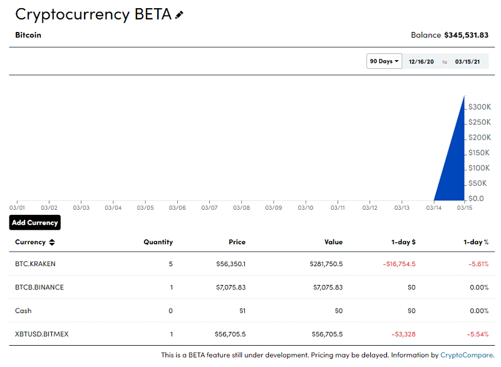This screenshot has width=501, height=367.
Task: Sort table by Currency column arrows
Action: 52,242
